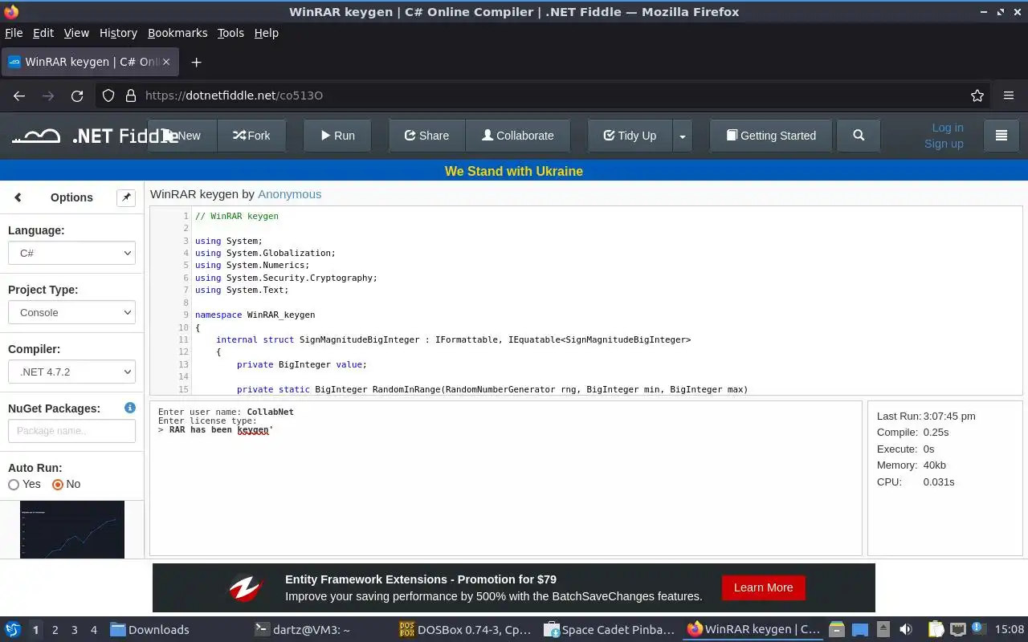Bookmark this page with the star

977,95
